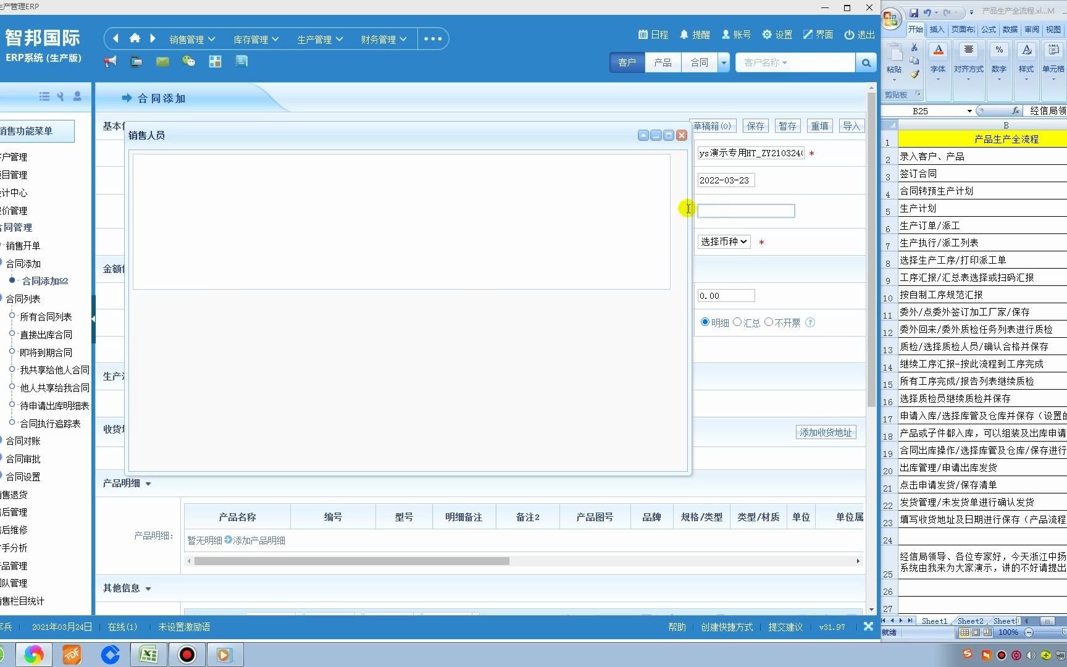Click the 客户名称 search input field
1067x667 pixels.
pos(795,62)
